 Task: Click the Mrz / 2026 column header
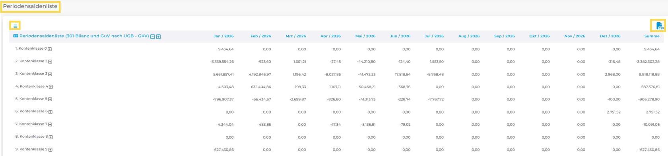[x=296, y=36]
